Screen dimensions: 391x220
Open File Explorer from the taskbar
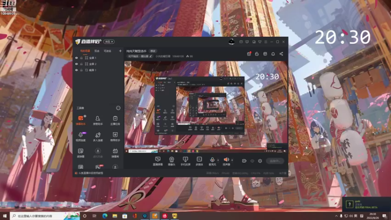tap(115, 216)
